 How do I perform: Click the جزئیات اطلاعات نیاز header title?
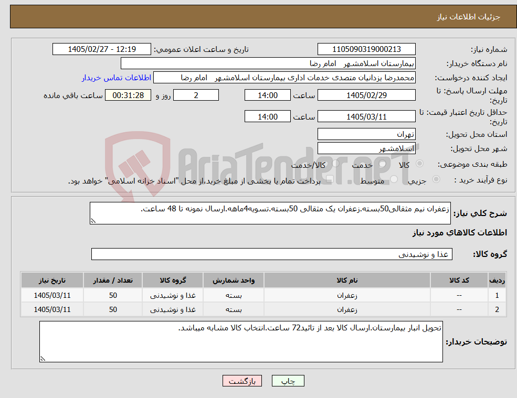(469, 17)
